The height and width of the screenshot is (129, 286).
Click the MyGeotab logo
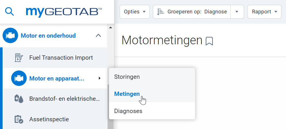tap(64, 11)
